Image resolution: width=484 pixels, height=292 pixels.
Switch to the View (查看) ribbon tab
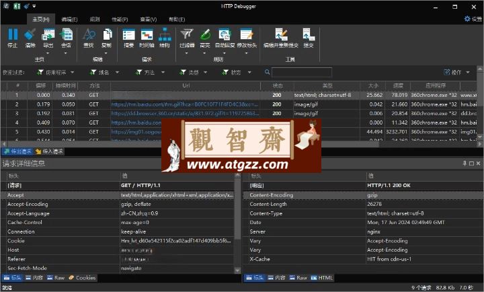click(149, 19)
